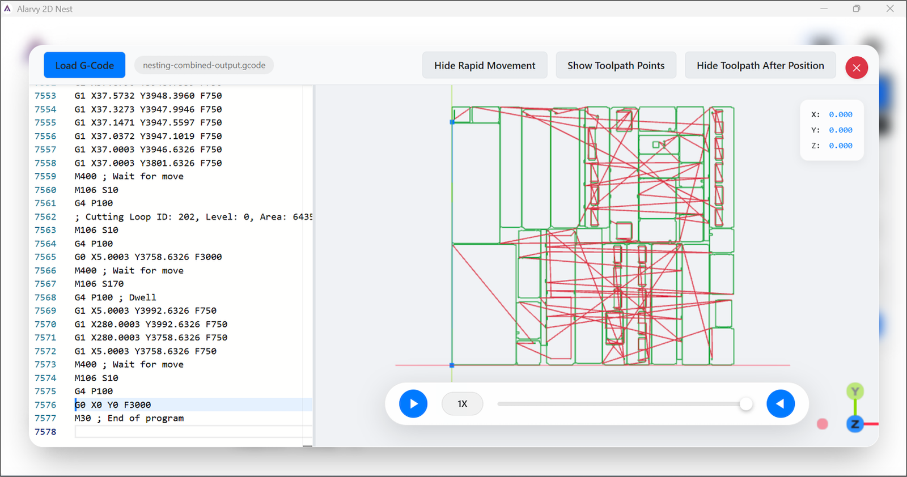The image size is (907, 477).
Task: Click line number 7572 in the gutter
Action: (x=45, y=351)
